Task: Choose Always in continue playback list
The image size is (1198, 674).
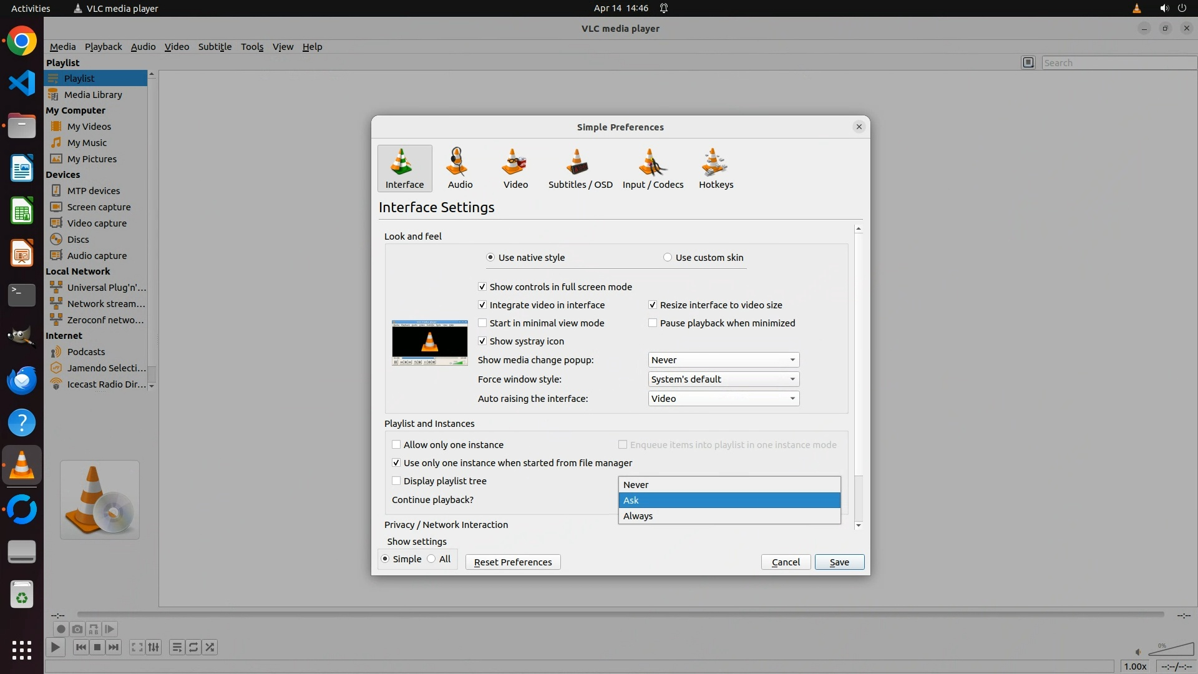Action: click(638, 516)
